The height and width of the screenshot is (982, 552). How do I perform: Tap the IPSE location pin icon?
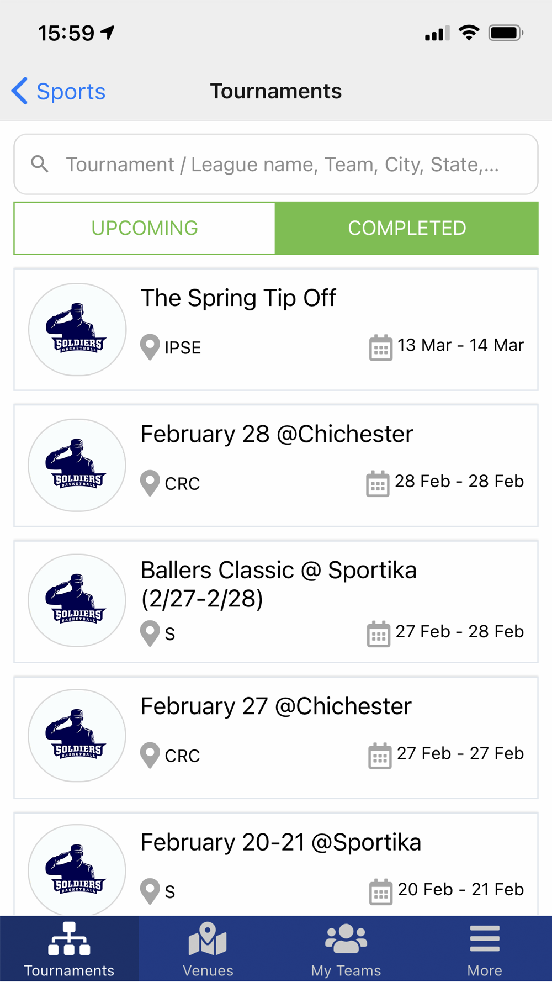150,347
